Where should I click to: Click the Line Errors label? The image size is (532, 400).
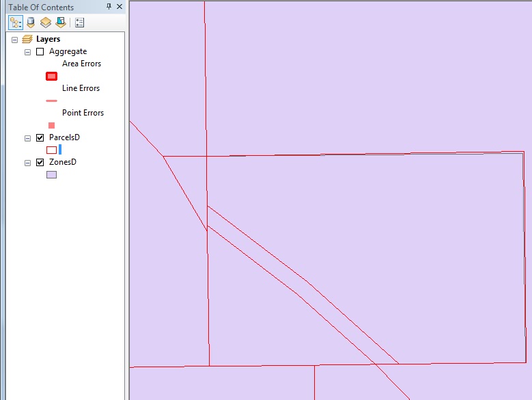pyautogui.click(x=81, y=88)
